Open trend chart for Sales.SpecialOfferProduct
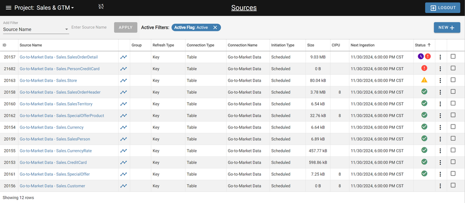 (x=124, y=116)
